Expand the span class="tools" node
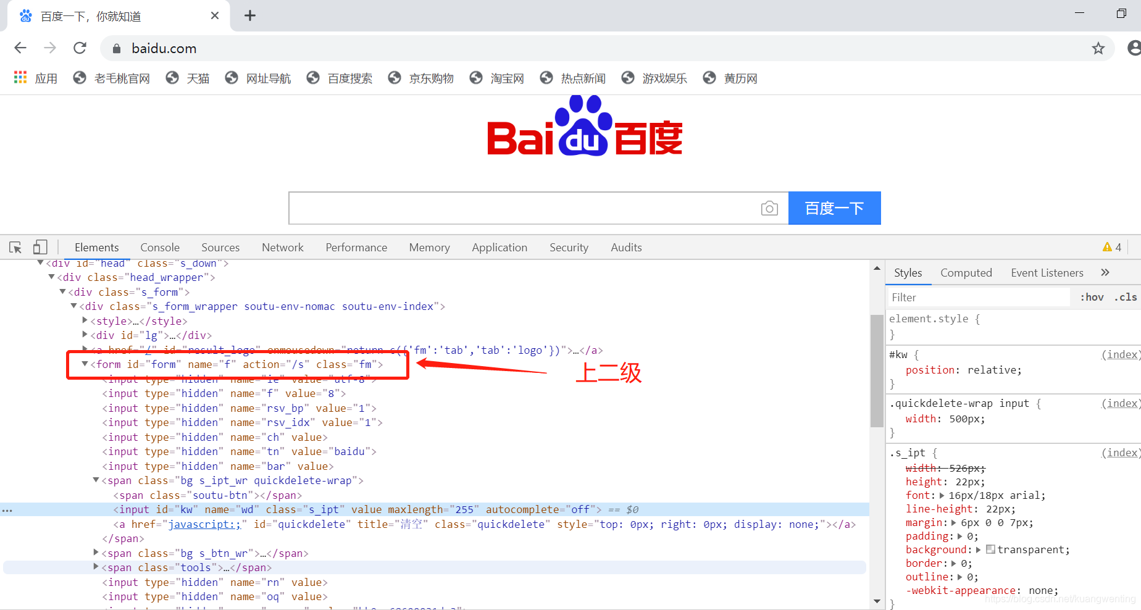The image size is (1141, 610). pos(96,567)
